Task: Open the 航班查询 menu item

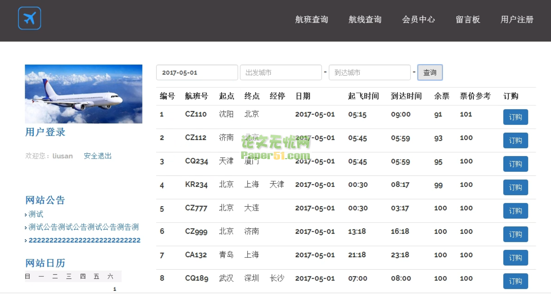Action: point(311,20)
